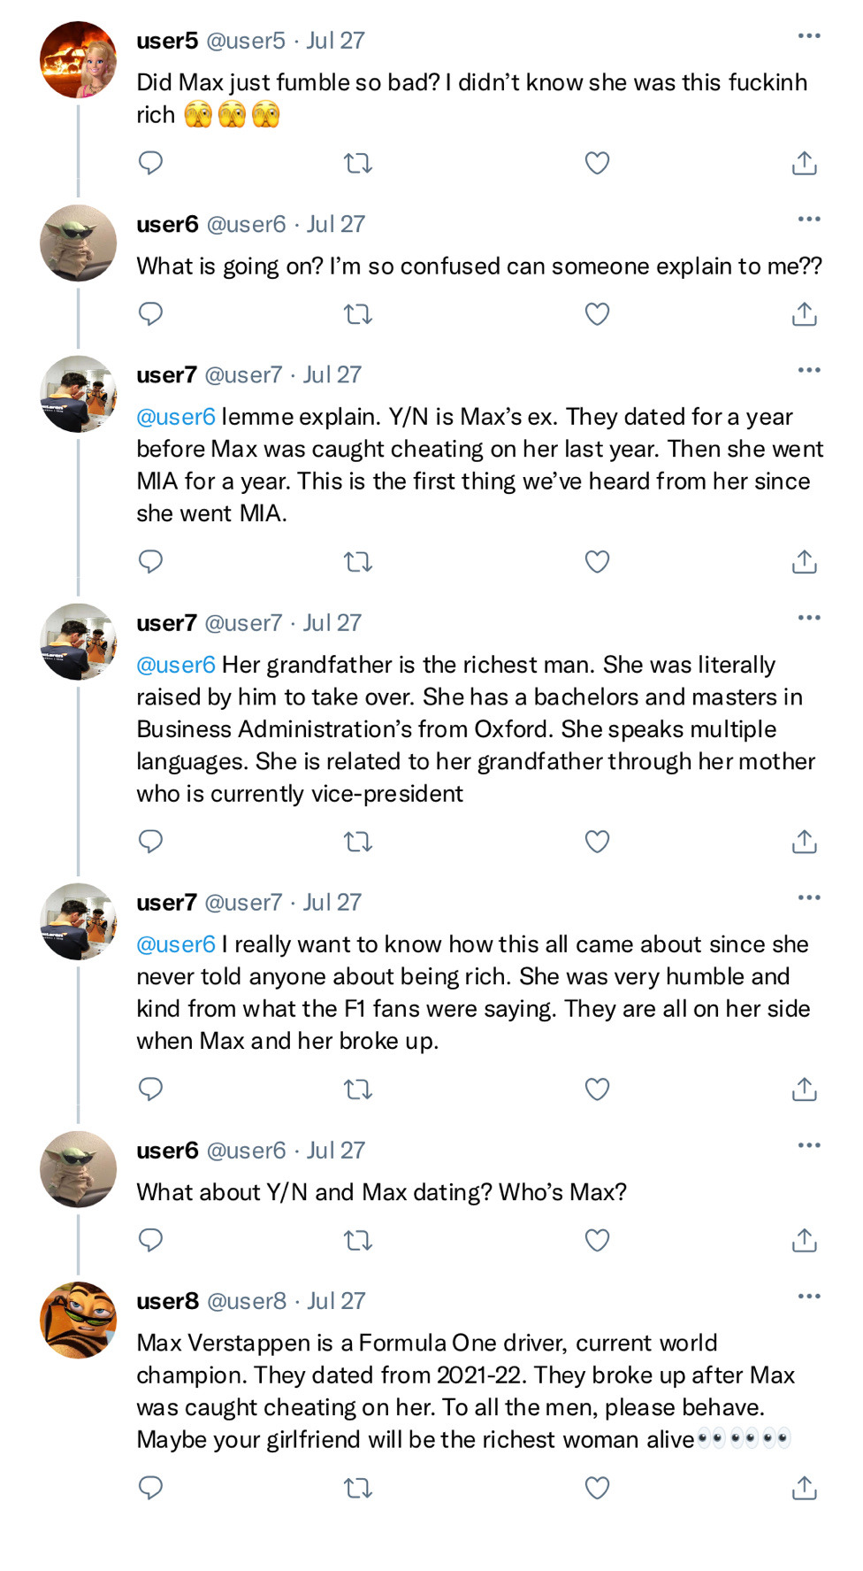Like user7's 'lemme explain' tweet

pos(598,562)
